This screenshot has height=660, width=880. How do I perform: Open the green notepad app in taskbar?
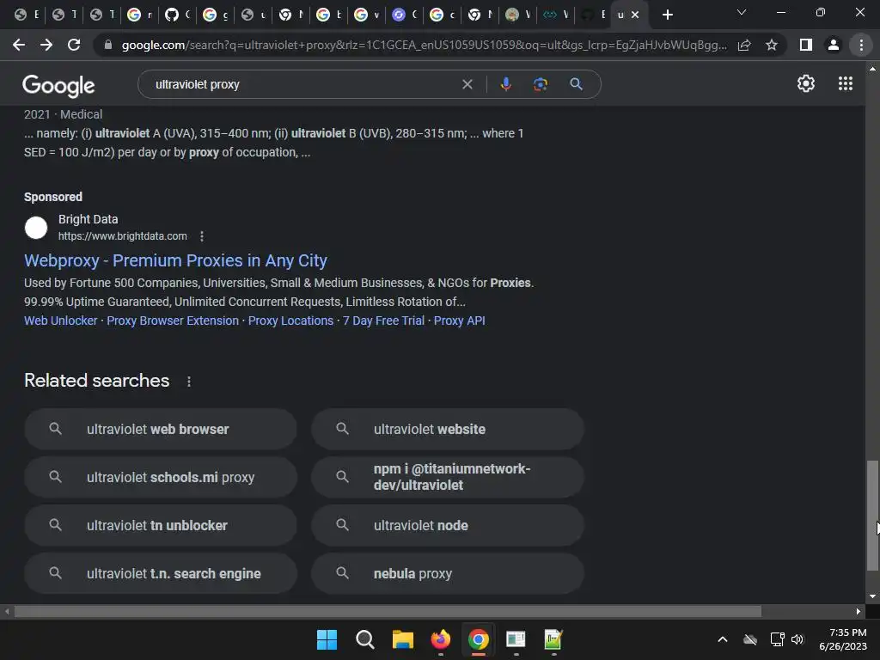[x=553, y=639]
